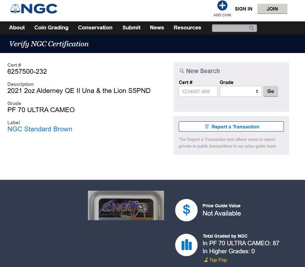Click the JOIN button

[x=272, y=9]
